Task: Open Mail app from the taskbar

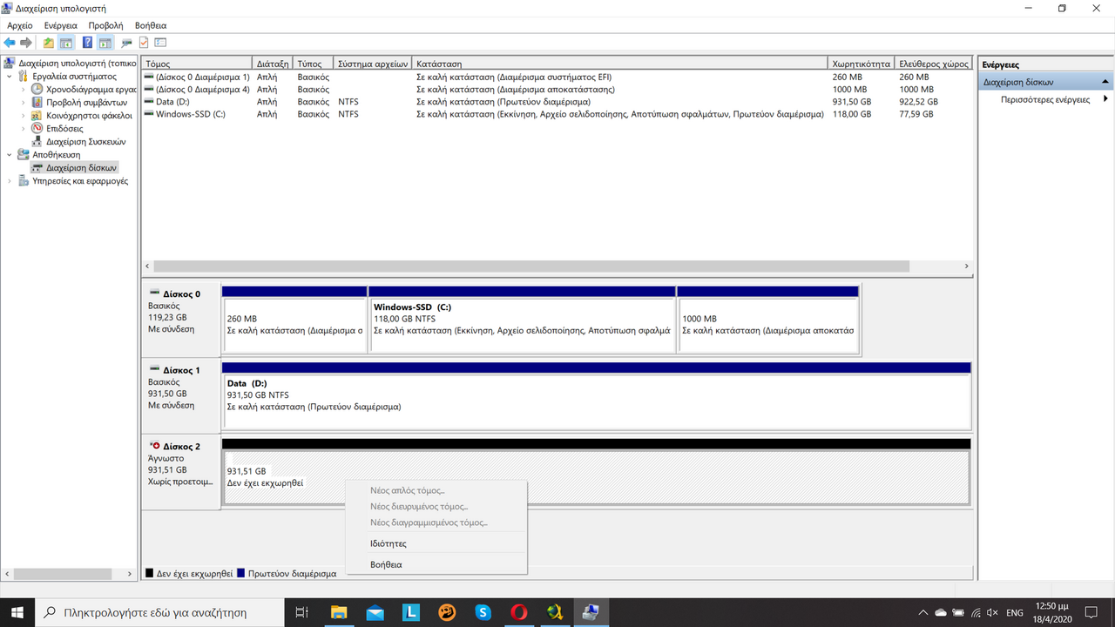Action: (375, 612)
